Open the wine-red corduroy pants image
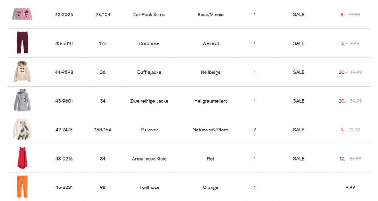Viewport: 378px width, 201px height. click(22, 43)
